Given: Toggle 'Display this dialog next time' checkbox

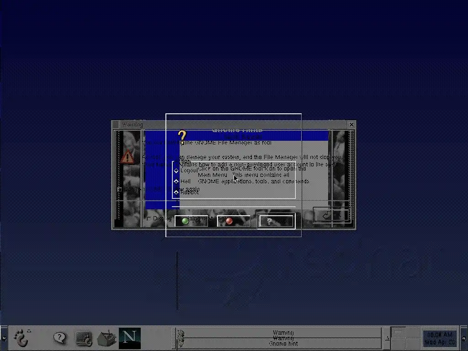Looking at the screenshot, I should 149,218.
